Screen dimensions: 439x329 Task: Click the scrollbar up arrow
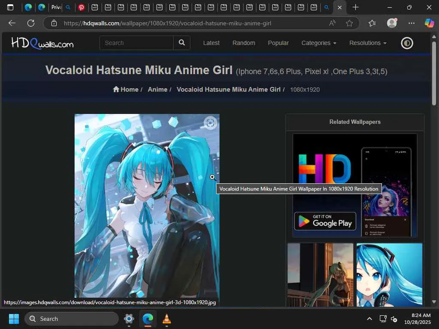(434, 37)
